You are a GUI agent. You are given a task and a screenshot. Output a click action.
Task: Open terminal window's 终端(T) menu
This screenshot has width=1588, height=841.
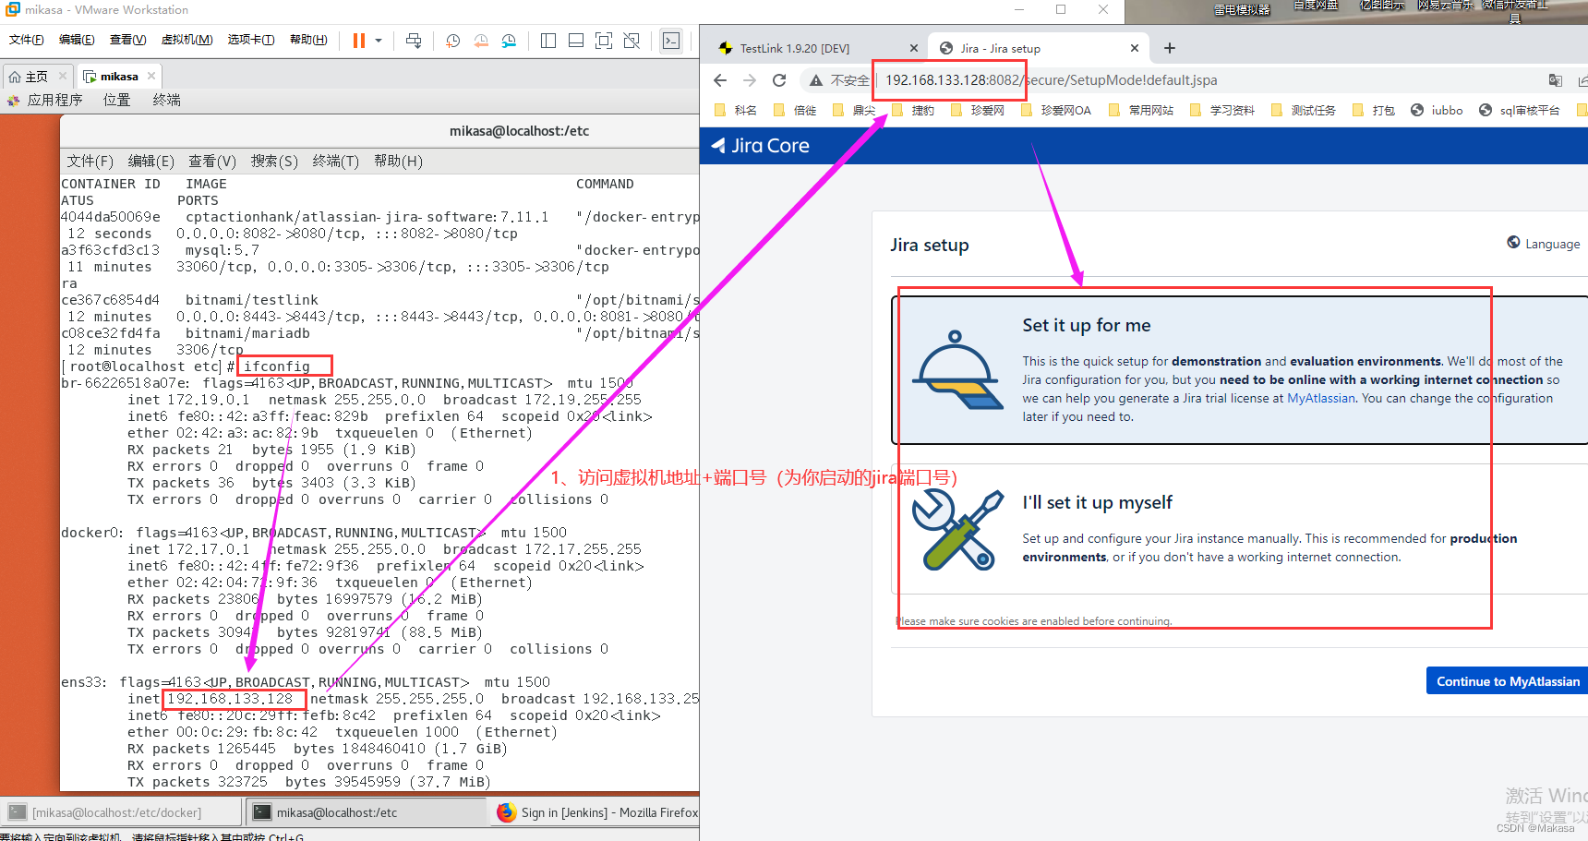pos(336,161)
